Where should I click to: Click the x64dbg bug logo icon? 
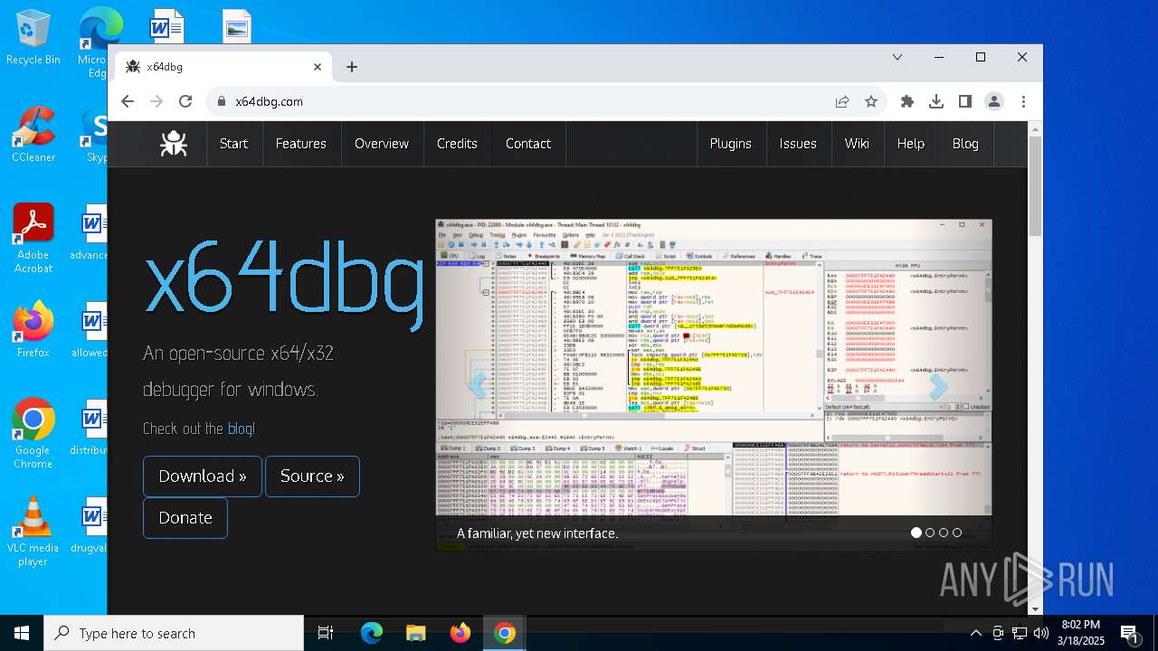pos(174,144)
